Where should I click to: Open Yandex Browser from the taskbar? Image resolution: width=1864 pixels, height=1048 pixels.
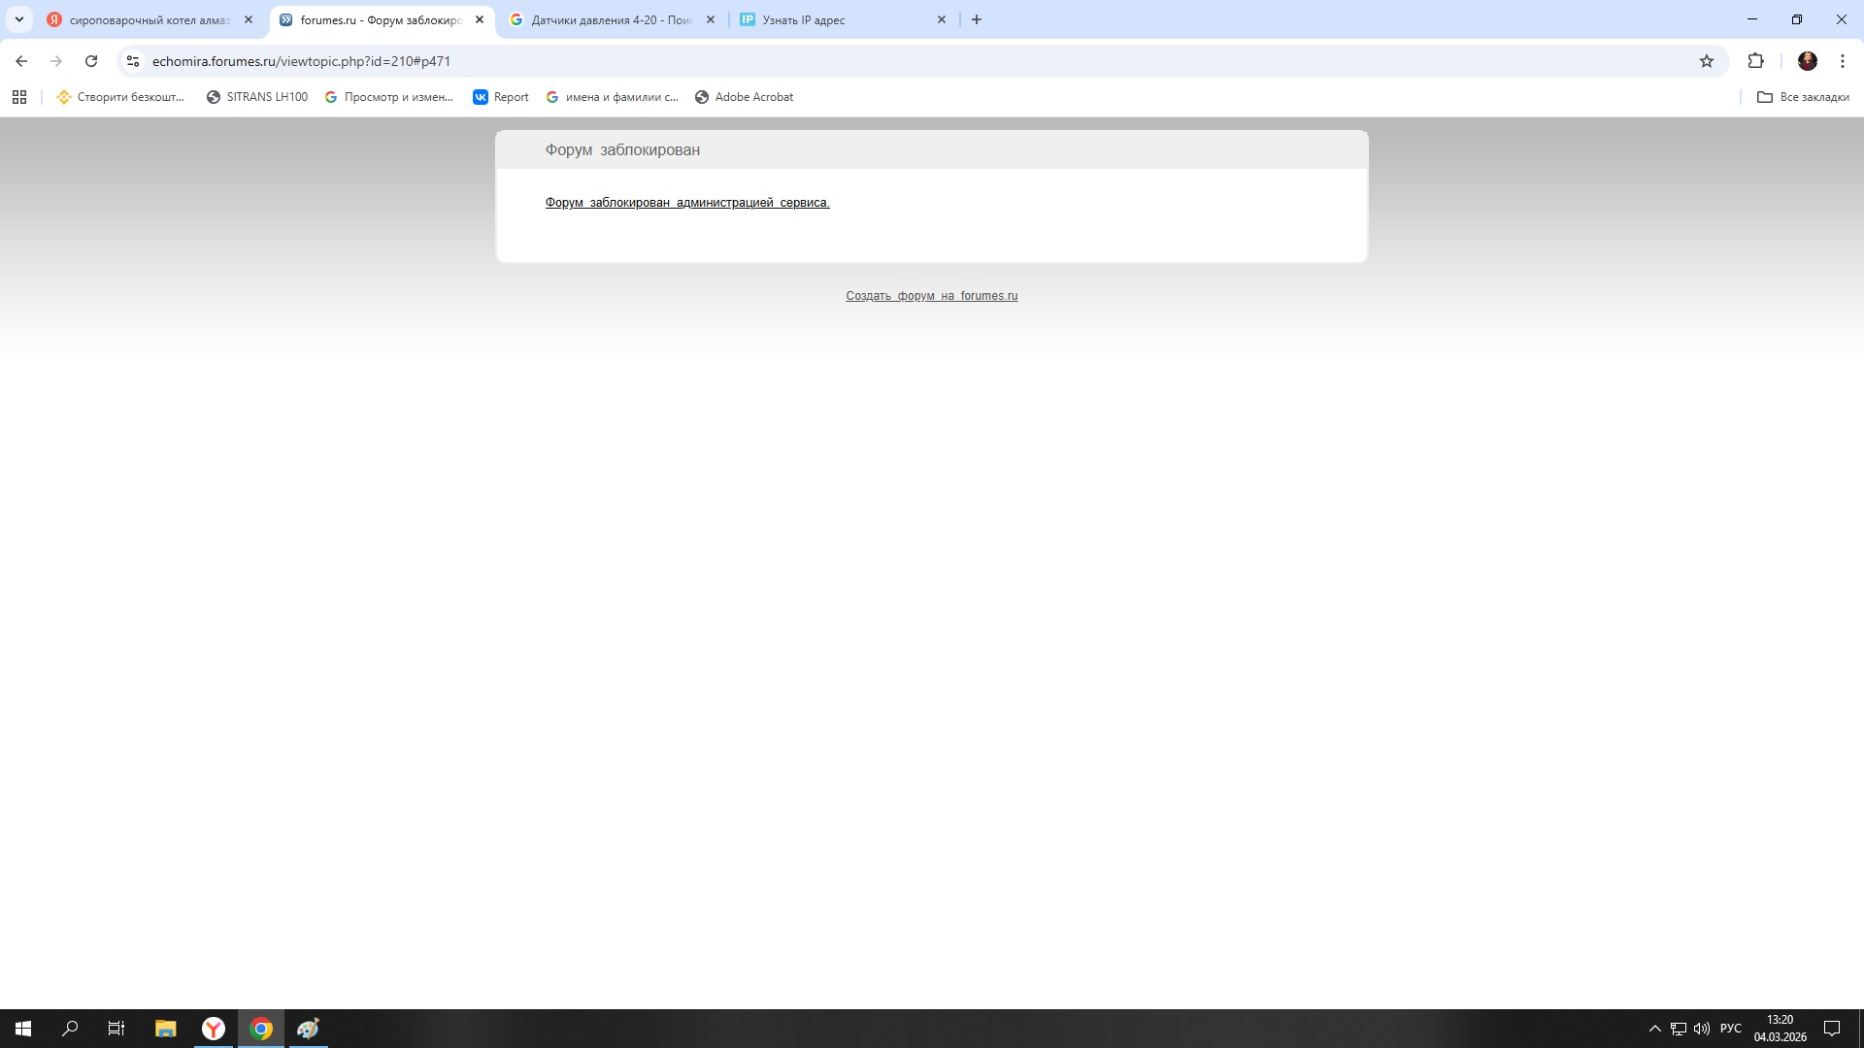pyautogui.click(x=214, y=1029)
